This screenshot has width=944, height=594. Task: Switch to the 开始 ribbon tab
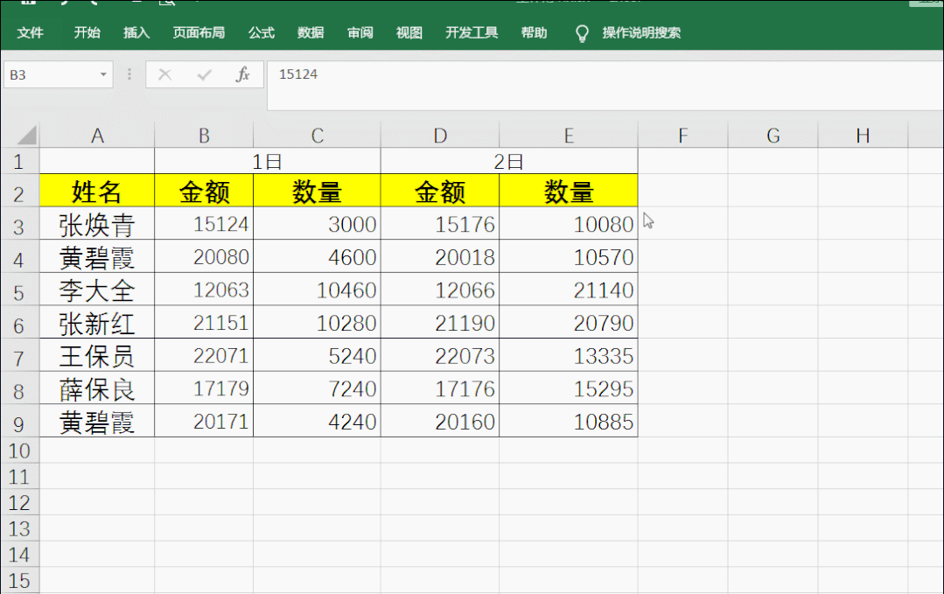(87, 32)
